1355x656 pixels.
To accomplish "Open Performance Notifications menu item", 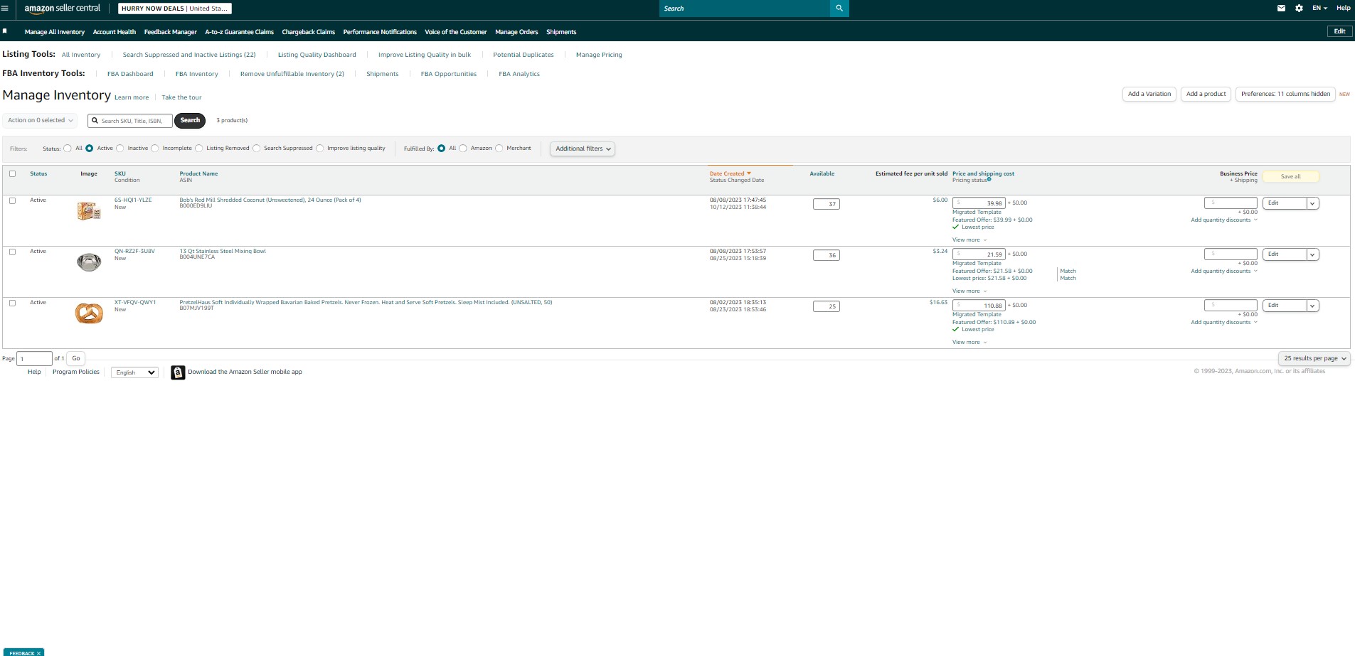I will [x=380, y=32].
